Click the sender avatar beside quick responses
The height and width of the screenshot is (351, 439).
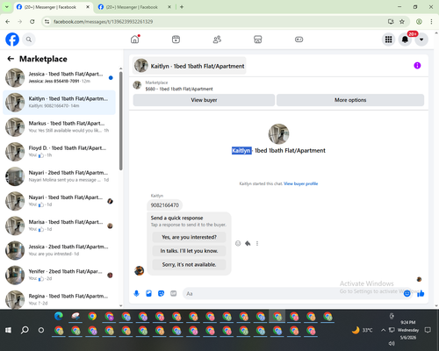click(x=139, y=270)
